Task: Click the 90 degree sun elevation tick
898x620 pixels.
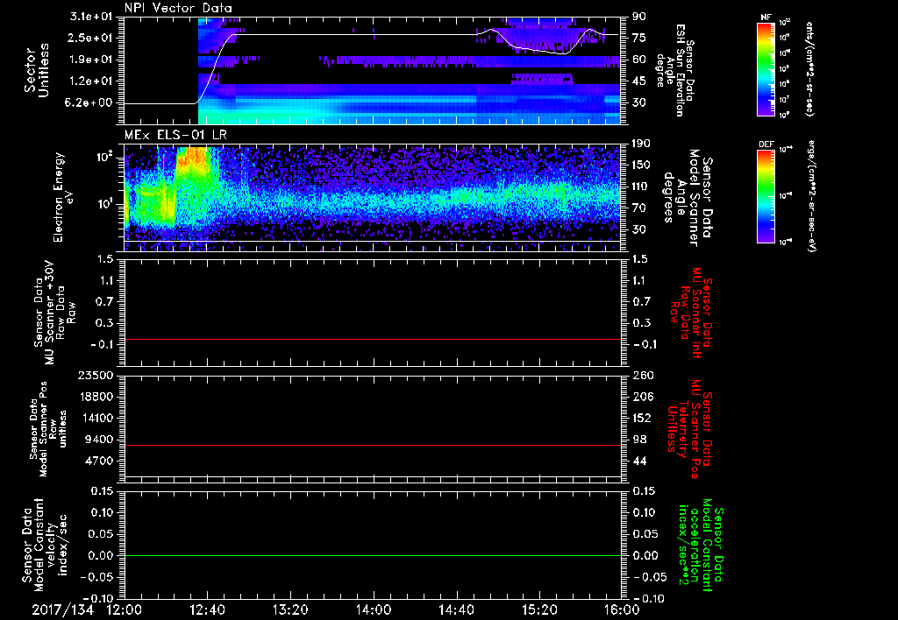Action: [x=639, y=17]
